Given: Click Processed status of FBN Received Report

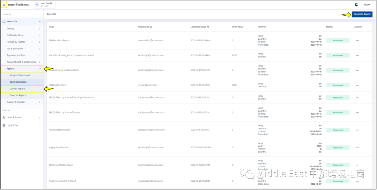Looking at the screenshot, I should 338,40.
